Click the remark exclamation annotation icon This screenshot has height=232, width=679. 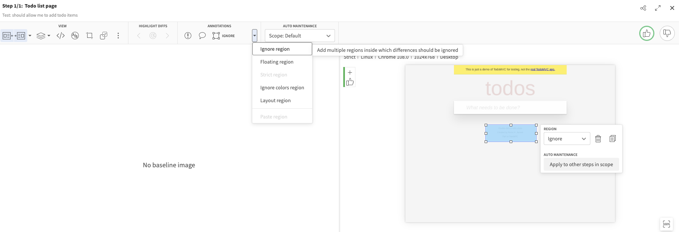pyautogui.click(x=188, y=36)
